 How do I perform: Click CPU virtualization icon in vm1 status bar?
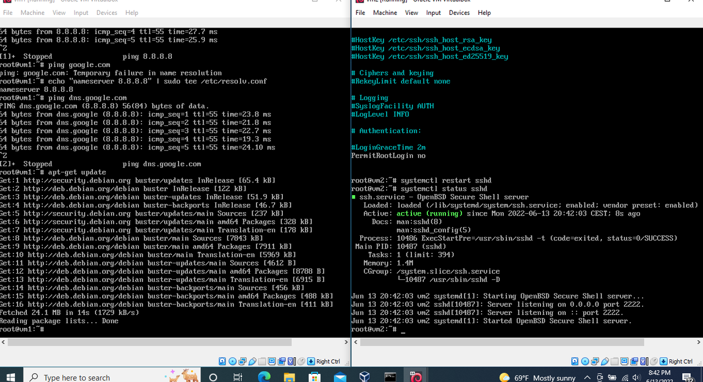(x=291, y=361)
